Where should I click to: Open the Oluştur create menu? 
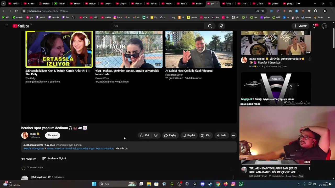[x=300, y=26]
